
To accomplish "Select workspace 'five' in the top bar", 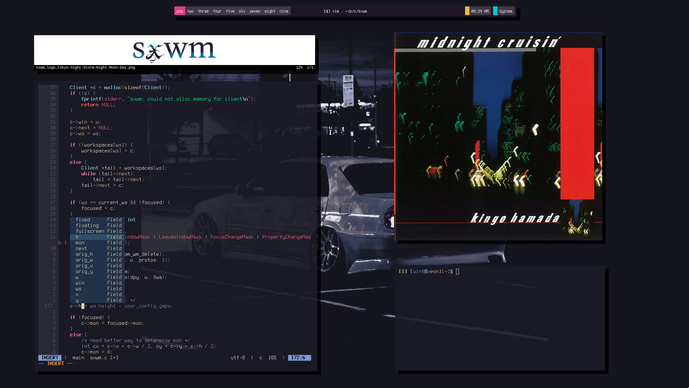I will pos(230,11).
